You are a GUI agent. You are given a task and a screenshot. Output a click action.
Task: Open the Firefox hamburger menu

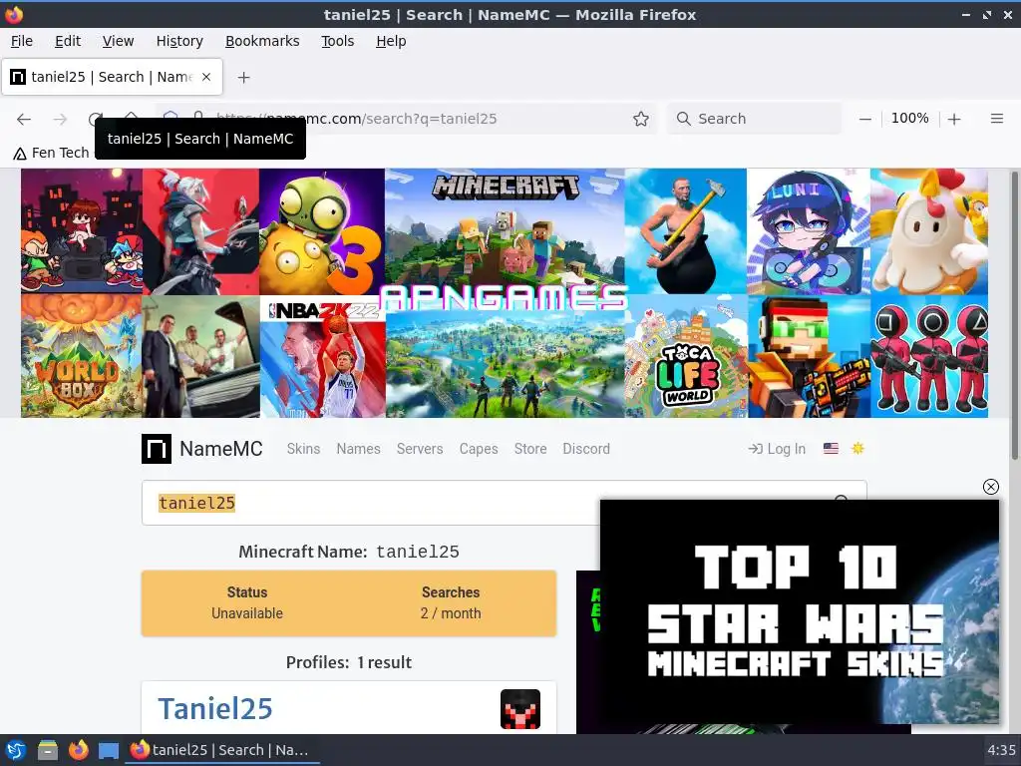[x=996, y=119]
